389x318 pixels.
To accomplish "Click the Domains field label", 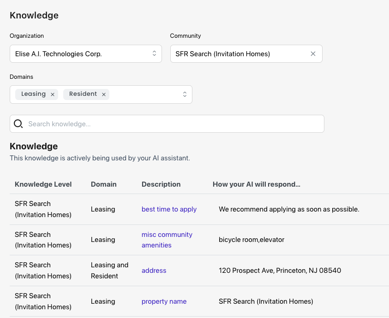I will 21,77.
